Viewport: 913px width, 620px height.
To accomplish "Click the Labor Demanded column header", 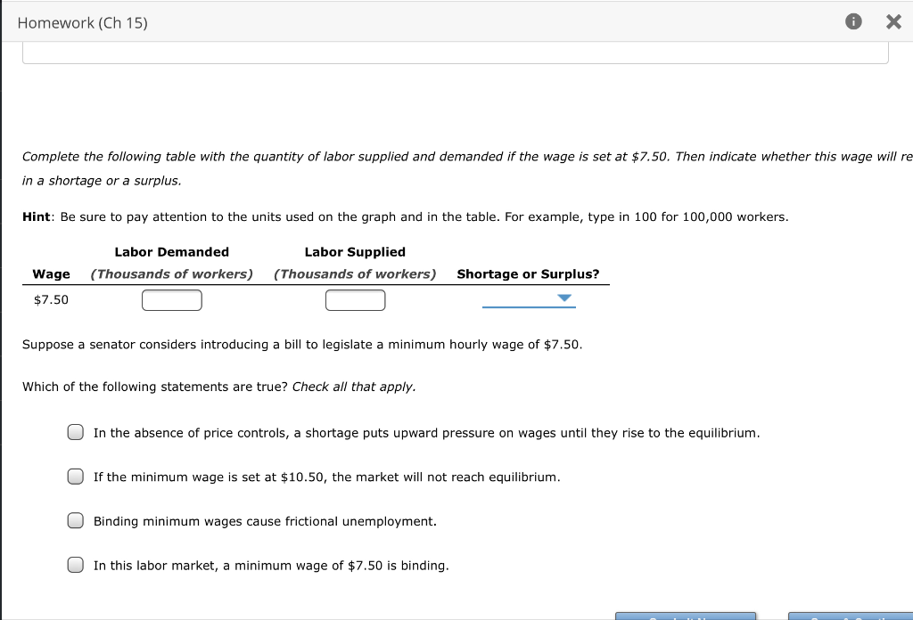I will click(171, 251).
